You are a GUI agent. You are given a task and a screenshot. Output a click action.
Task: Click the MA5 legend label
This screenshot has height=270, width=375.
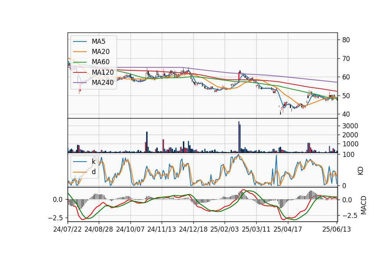coord(98,41)
